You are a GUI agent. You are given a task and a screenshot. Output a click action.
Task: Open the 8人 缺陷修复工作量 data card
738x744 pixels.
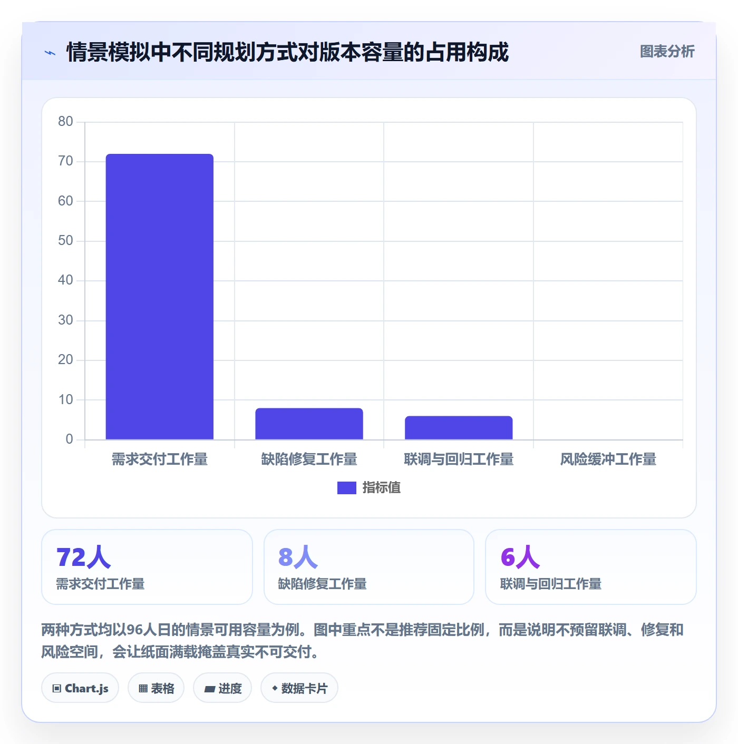[x=369, y=567]
